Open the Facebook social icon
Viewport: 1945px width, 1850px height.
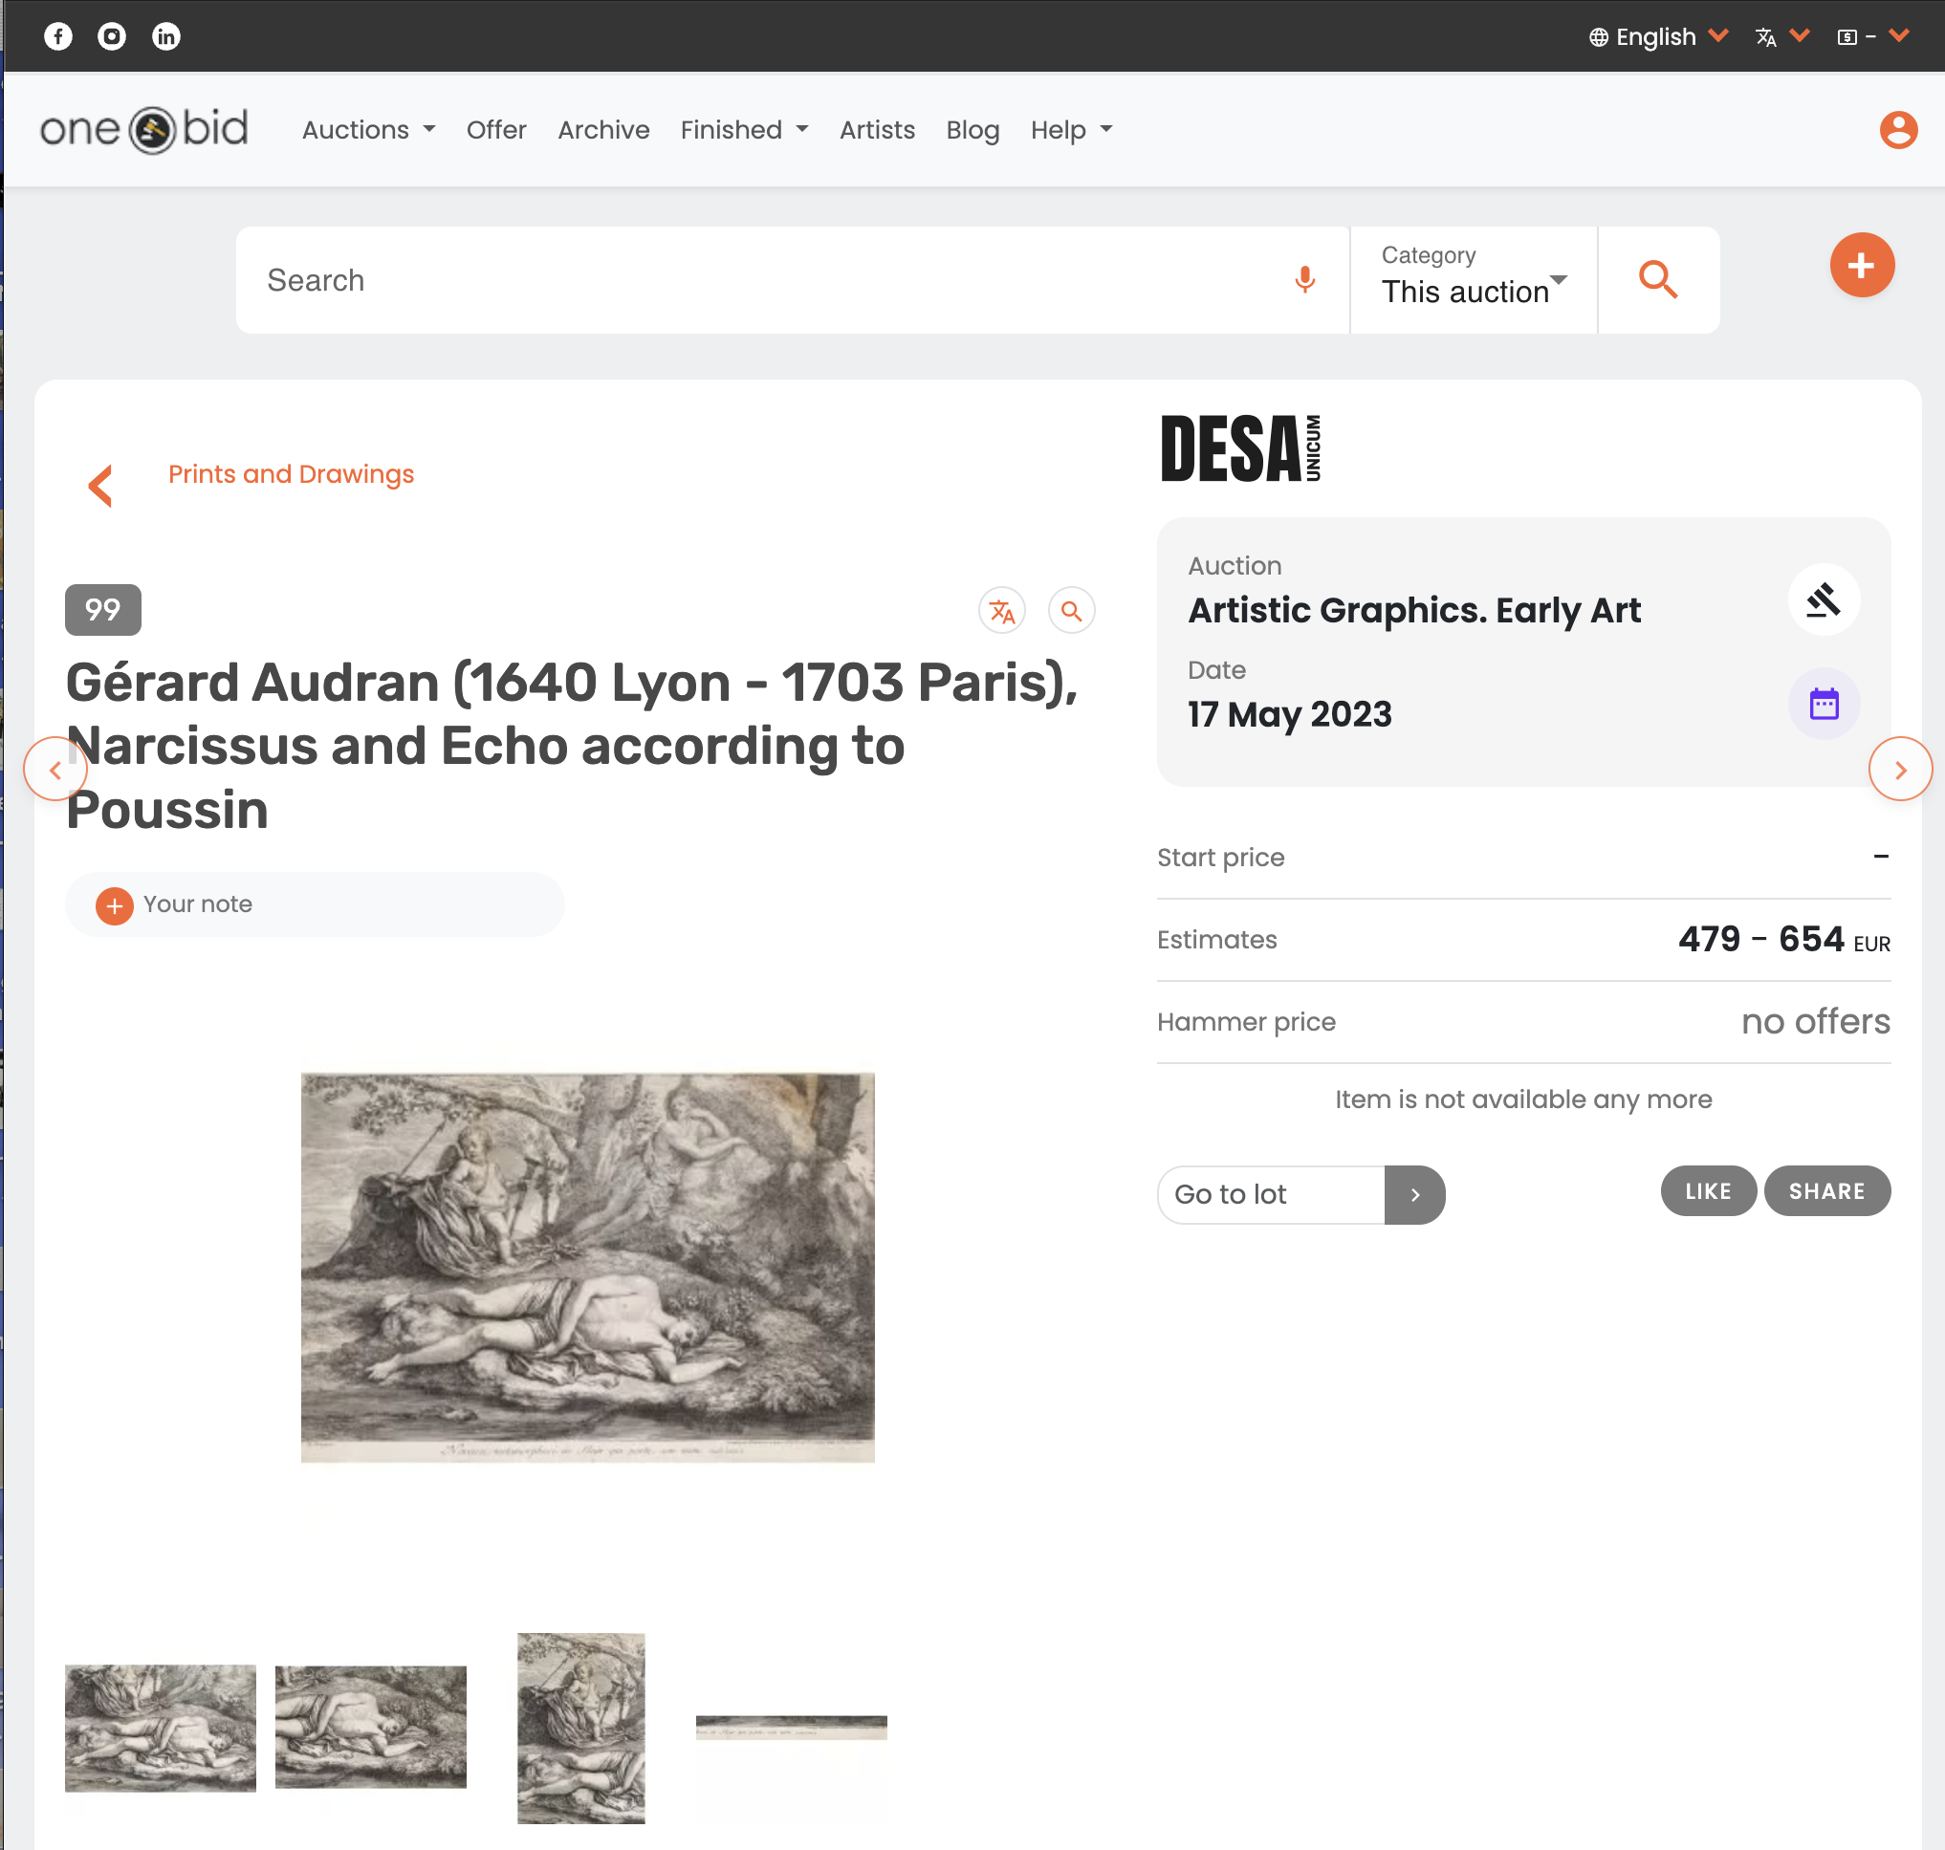[58, 36]
